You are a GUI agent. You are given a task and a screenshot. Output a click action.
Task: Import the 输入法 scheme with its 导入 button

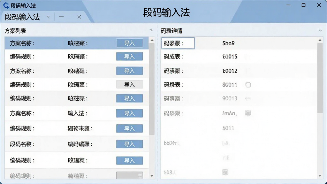click(130, 113)
